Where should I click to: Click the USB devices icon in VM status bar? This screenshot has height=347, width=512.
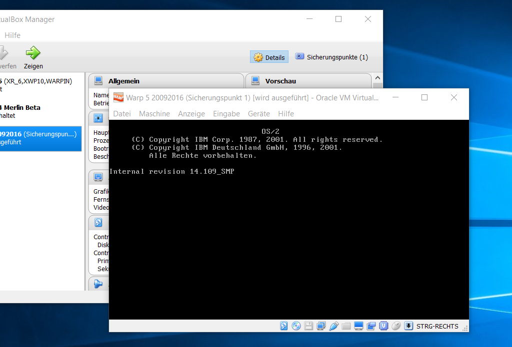pos(333,326)
